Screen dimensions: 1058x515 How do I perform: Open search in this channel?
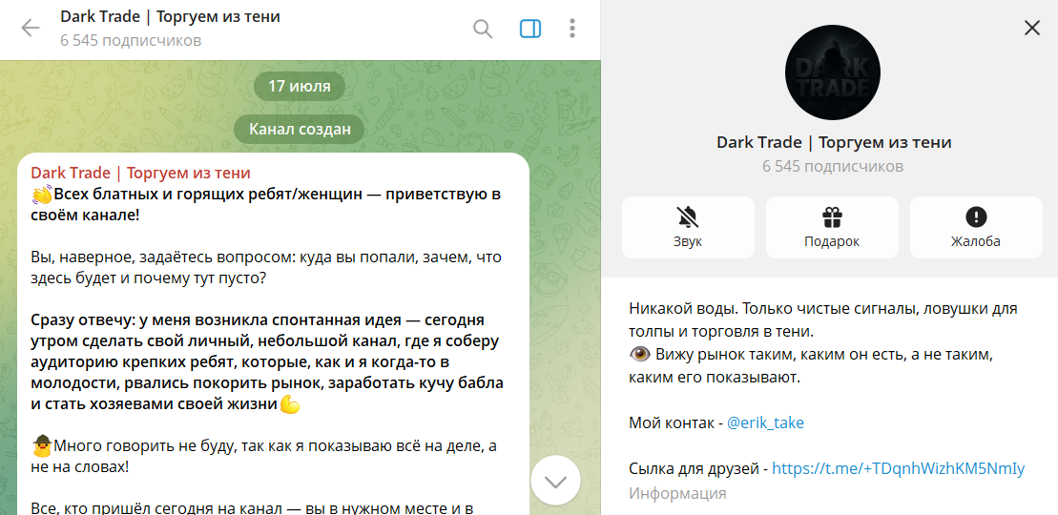click(x=483, y=29)
